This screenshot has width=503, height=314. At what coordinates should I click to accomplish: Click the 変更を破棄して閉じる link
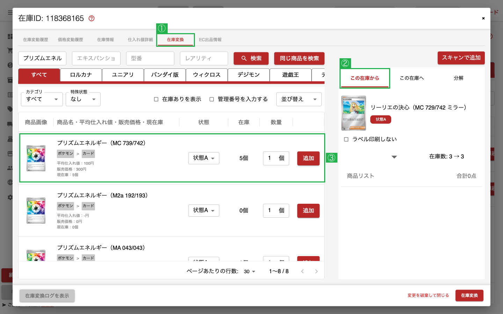tap(428, 296)
